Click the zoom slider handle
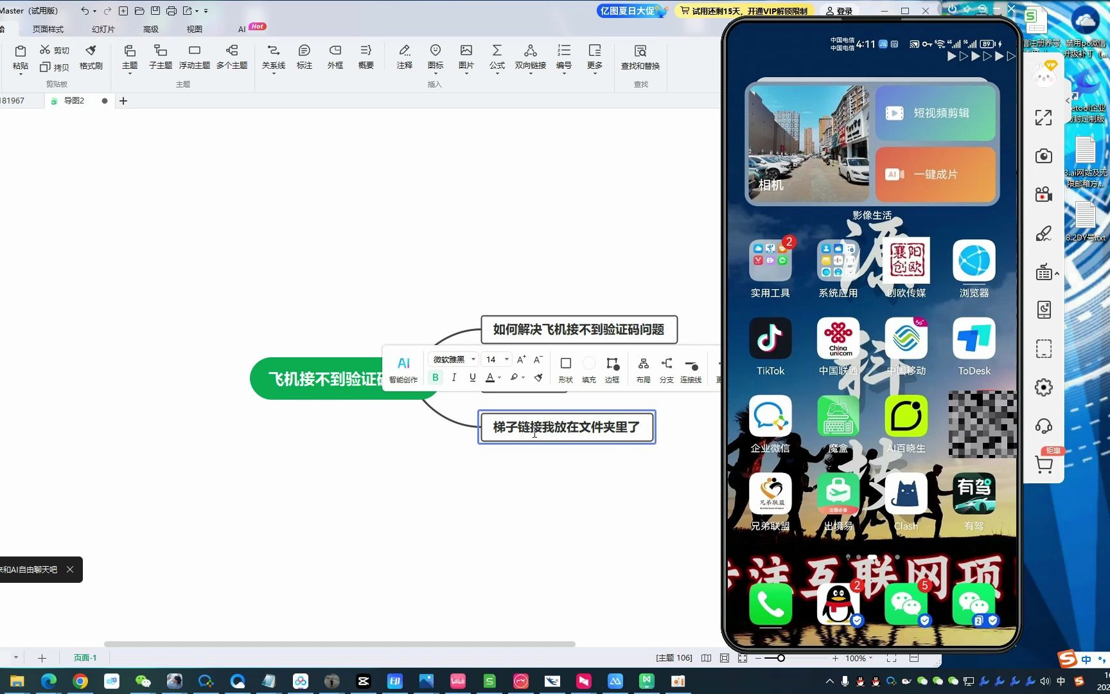 (x=780, y=658)
